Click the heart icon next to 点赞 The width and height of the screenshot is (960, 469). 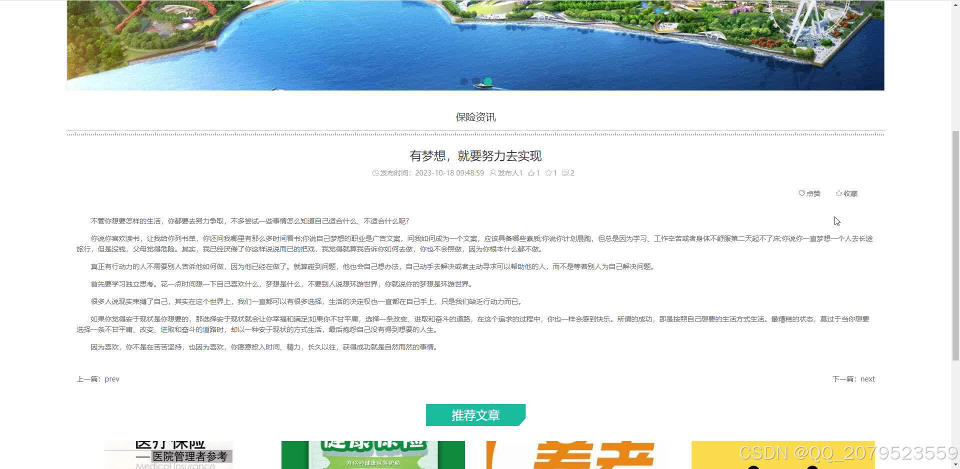[802, 193]
